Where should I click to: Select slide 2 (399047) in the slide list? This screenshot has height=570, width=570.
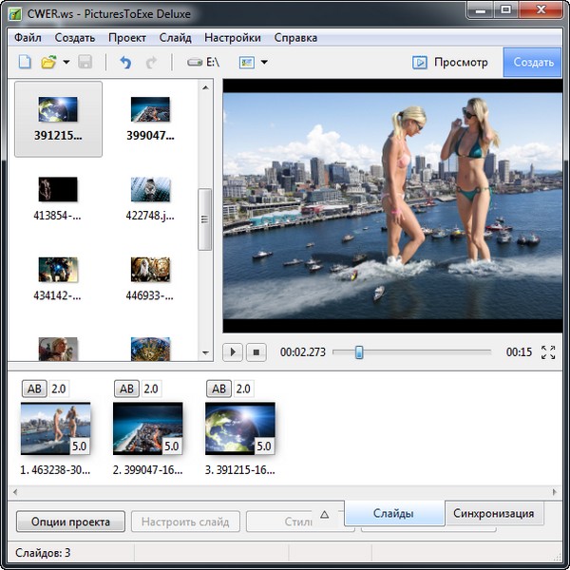[146, 428]
